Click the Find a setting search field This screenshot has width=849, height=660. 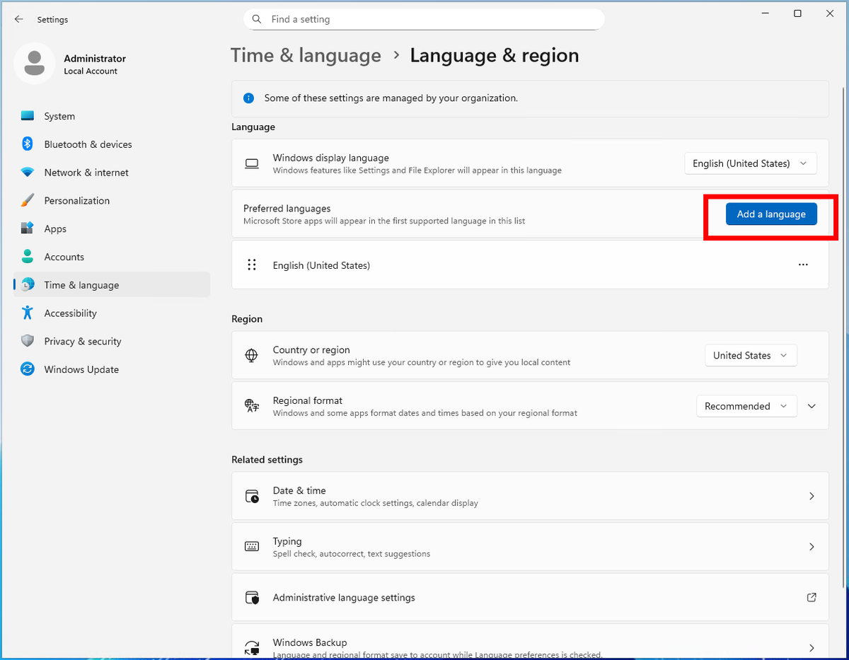coord(424,19)
